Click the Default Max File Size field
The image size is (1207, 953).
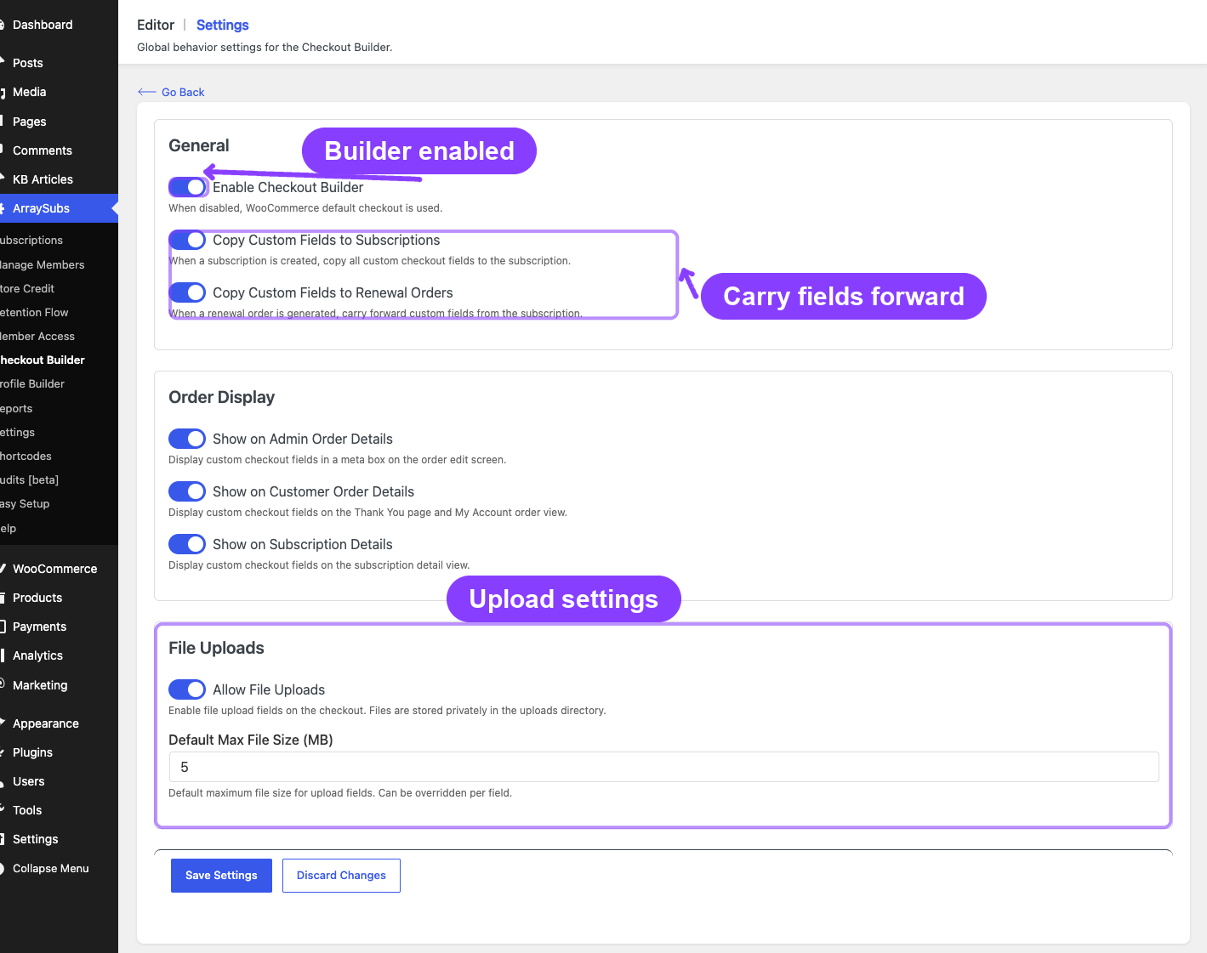pos(663,767)
